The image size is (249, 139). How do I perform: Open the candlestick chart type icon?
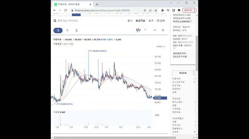(138, 30)
